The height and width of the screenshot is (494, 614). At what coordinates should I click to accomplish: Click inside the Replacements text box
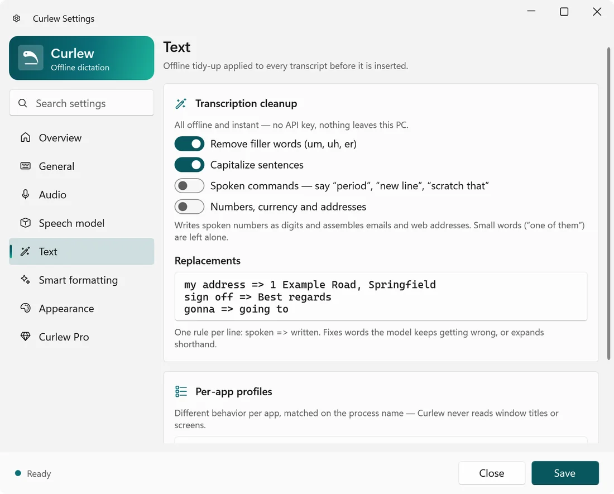pos(381,296)
